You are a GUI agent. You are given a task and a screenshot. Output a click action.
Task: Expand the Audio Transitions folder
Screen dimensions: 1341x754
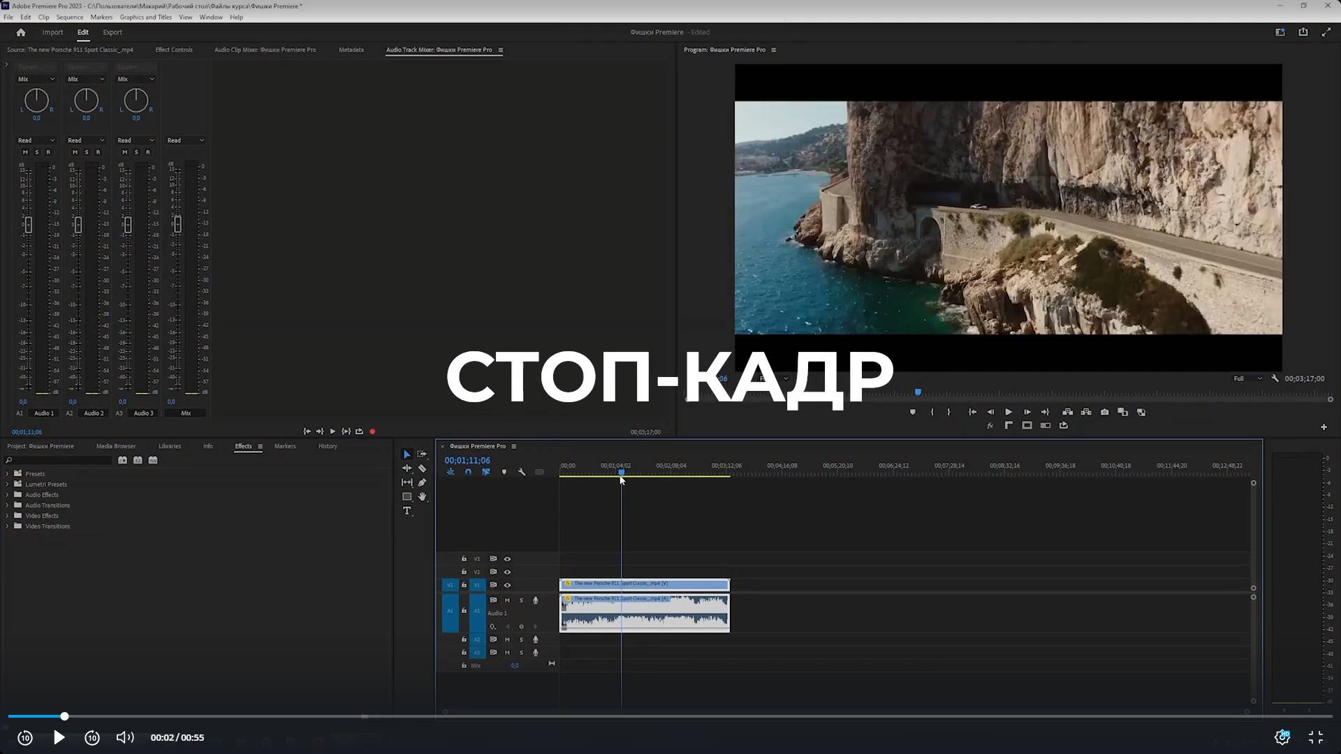click(8, 505)
